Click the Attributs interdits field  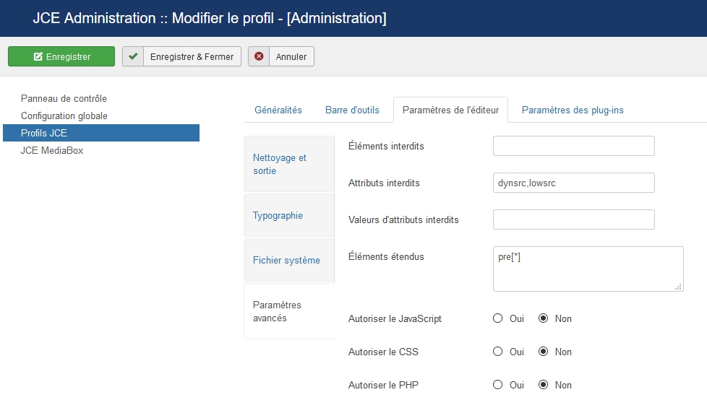[x=573, y=183]
